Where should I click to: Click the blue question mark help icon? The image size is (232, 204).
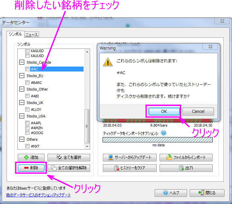164,133
